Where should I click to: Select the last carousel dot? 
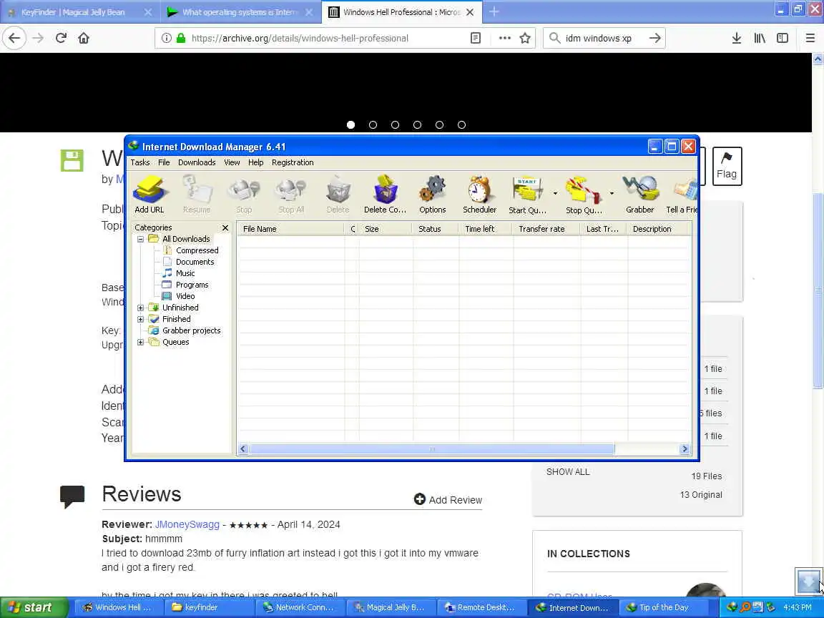[461, 125]
